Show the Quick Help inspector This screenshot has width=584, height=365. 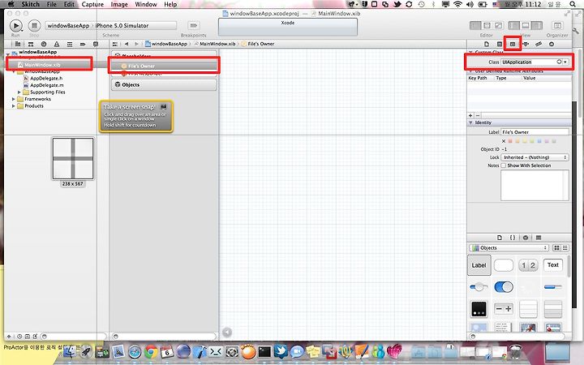pyautogui.click(x=500, y=44)
